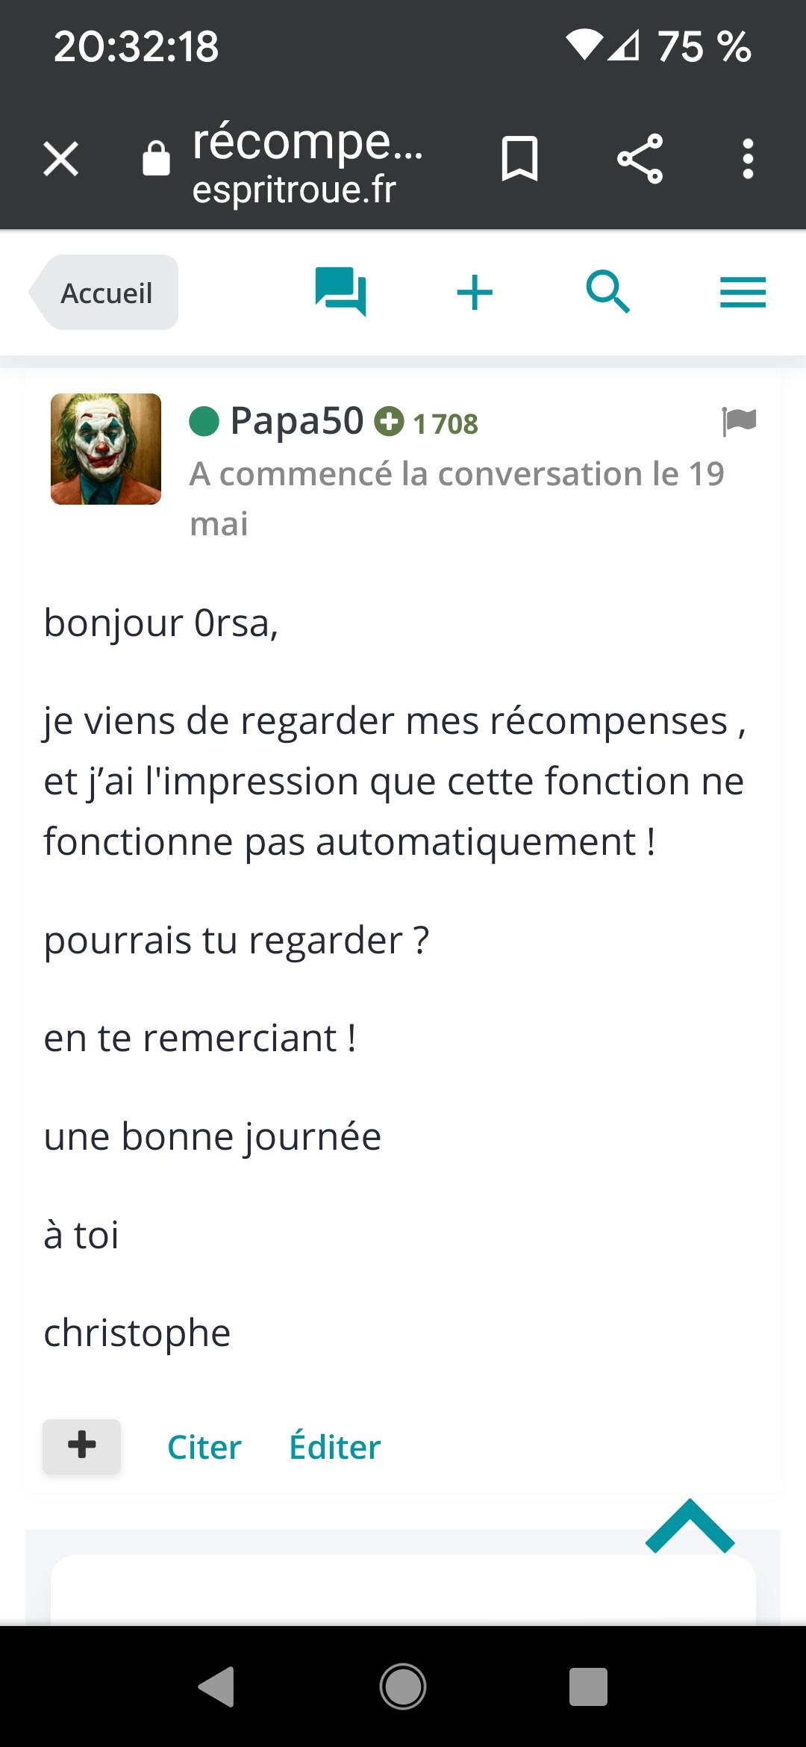
Task: Go back to Accueil
Action: tap(104, 293)
